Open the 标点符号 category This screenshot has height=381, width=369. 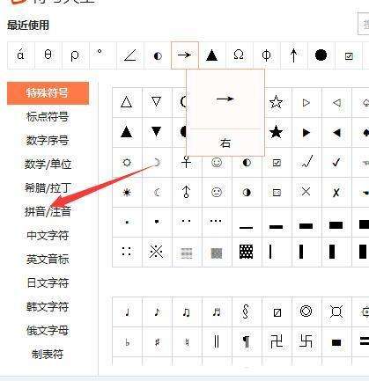click(48, 117)
